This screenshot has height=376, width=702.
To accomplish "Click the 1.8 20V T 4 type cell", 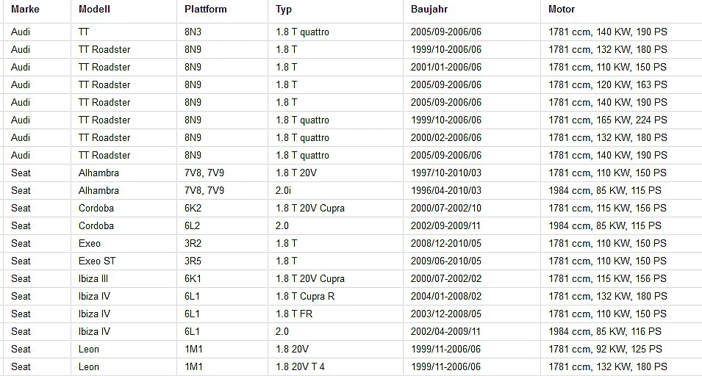I will [335, 367].
